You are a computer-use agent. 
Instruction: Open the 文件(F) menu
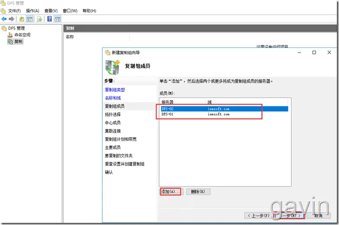click(x=14, y=11)
